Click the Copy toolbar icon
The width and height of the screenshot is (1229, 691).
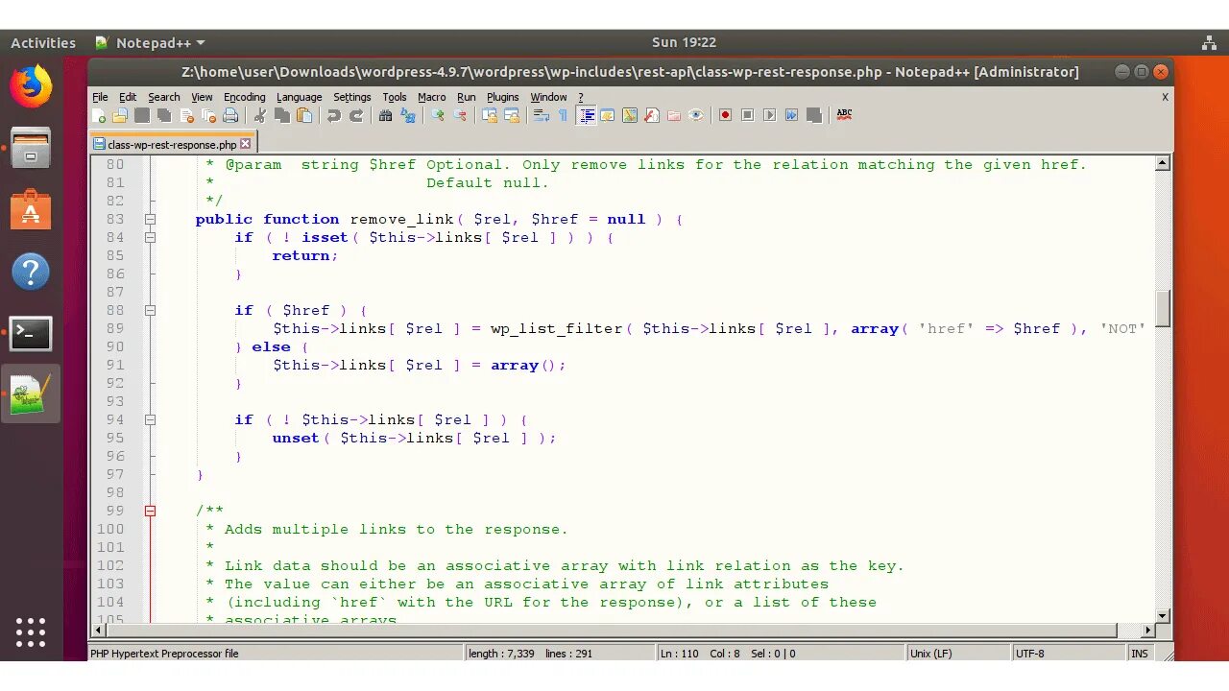(281, 115)
